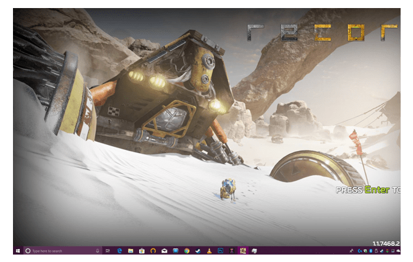Open File Explorer from the taskbar
Viewport: 413px width, 262px height.
pyautogui.click(x=130, y=251)
